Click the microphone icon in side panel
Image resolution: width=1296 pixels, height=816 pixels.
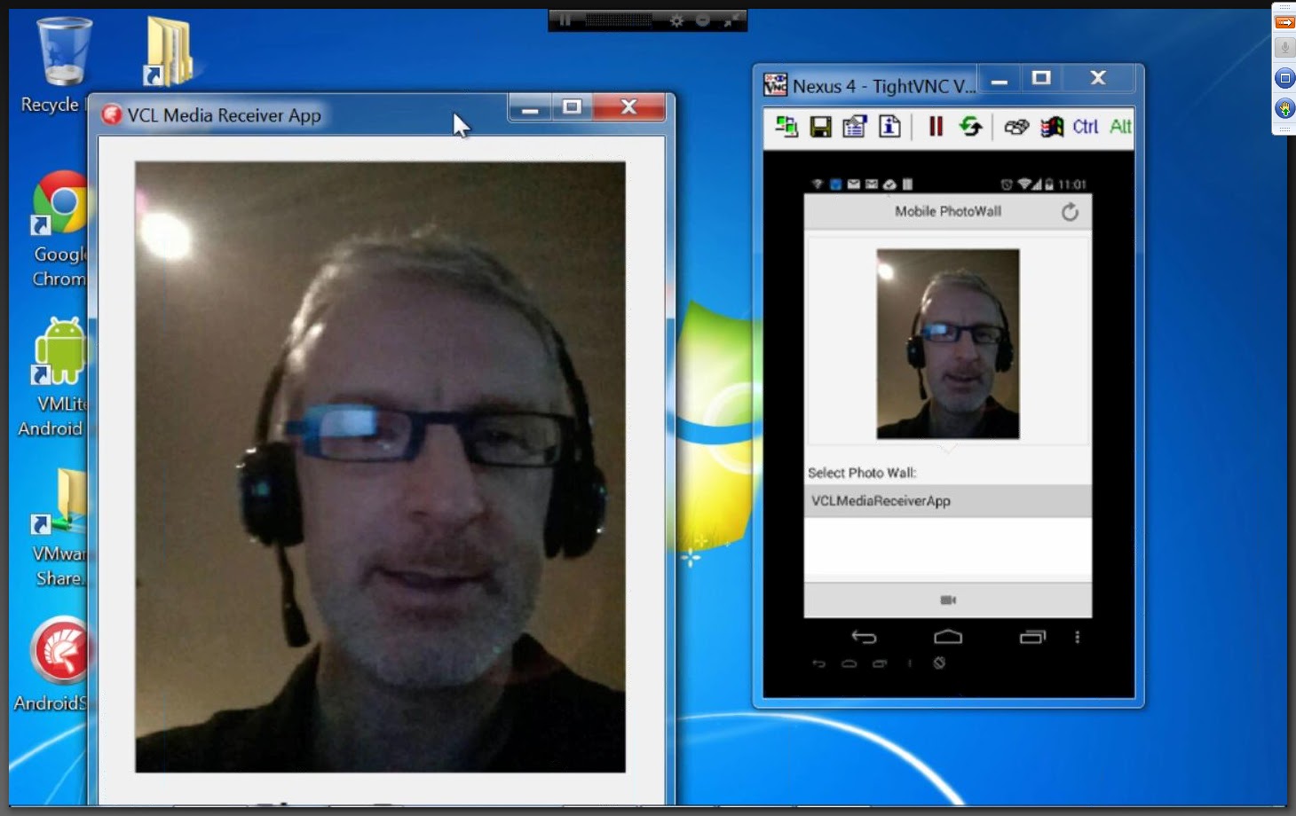point(1284,48)
